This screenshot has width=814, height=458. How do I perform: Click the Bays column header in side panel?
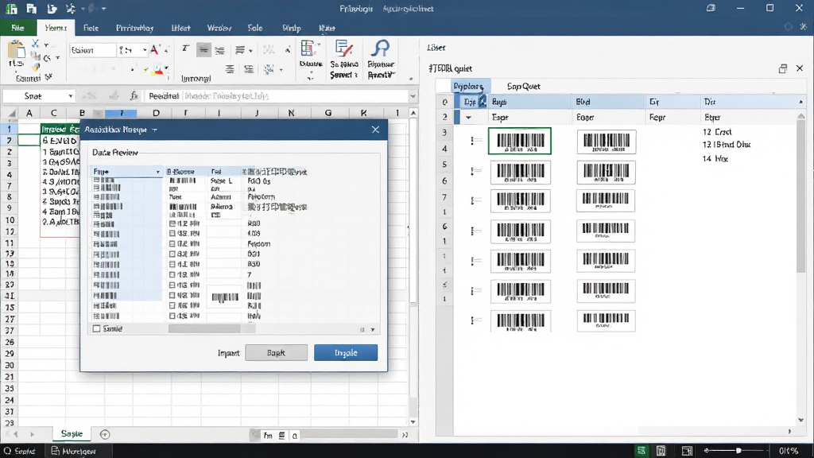(529, 102)
